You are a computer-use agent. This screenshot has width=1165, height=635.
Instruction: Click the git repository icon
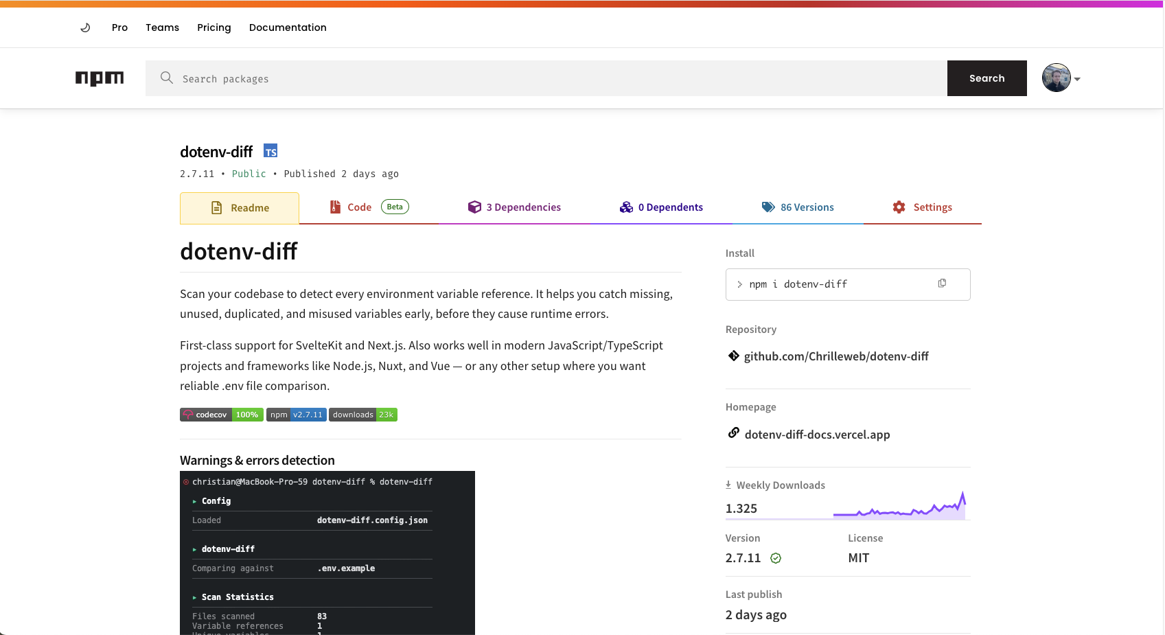pos(734,356)
